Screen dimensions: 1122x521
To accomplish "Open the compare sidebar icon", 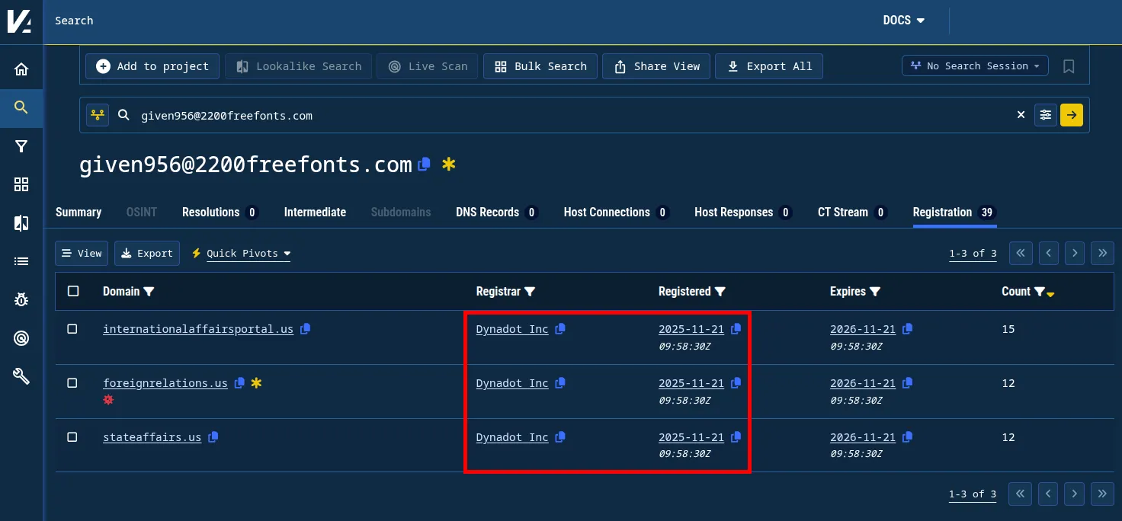I will pyautogui.click(x=21, y=222).
